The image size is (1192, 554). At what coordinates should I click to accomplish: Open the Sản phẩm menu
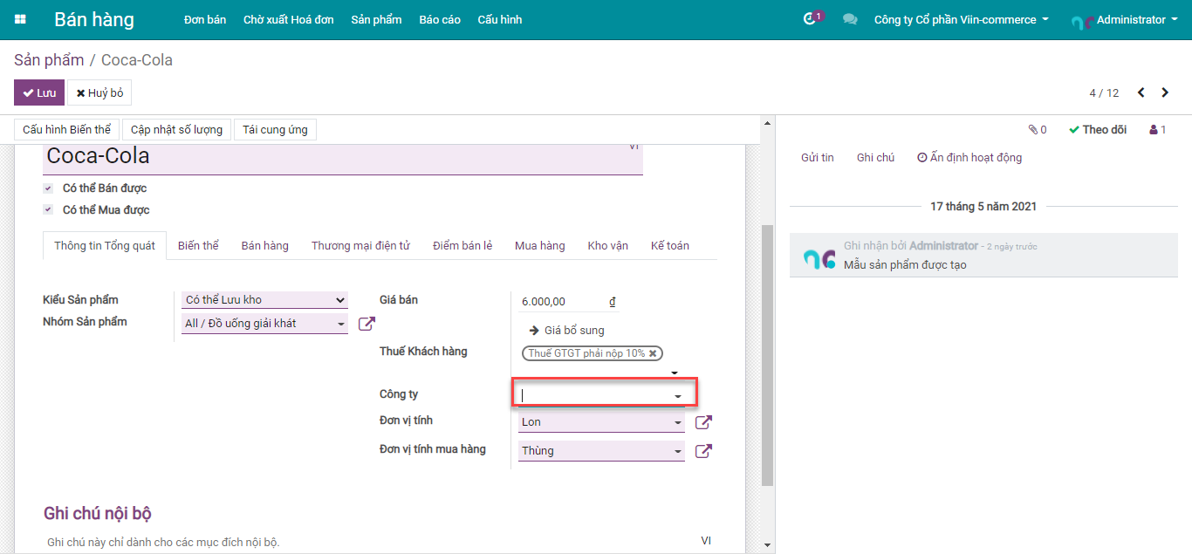[x=376, y=19]
